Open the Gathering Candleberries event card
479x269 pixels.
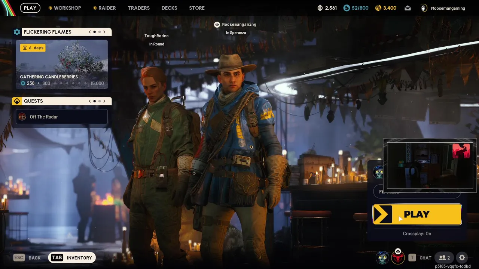62,65
